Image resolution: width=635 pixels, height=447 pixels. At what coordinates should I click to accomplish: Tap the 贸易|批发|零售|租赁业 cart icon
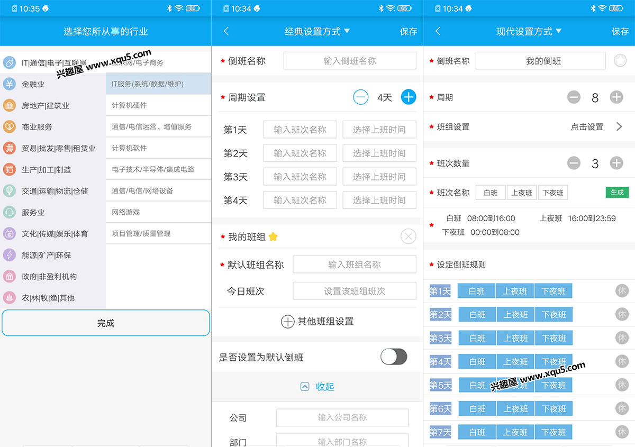coord(10,148)
